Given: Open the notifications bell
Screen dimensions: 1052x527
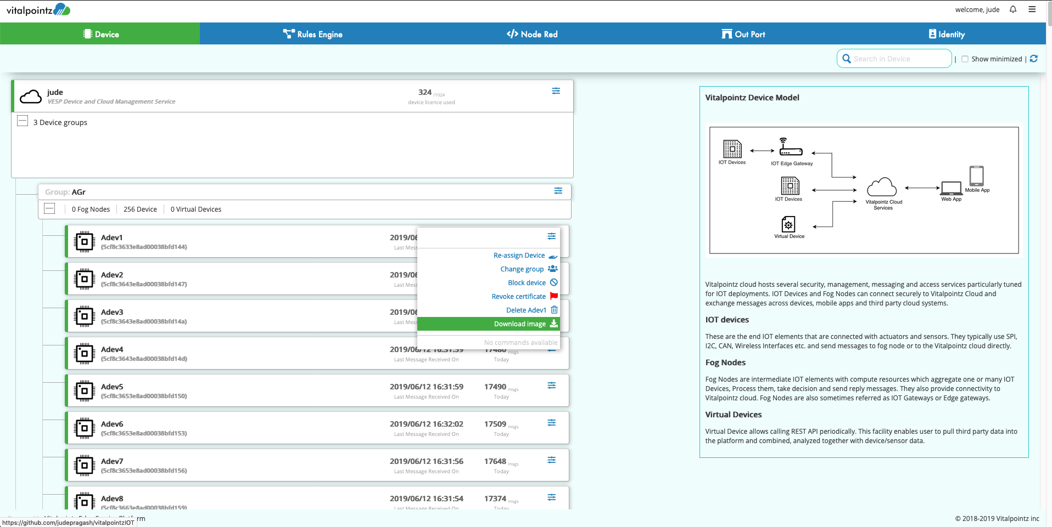Looking at the screenshot, I should pyautogui.click(x=1013, y=9).
